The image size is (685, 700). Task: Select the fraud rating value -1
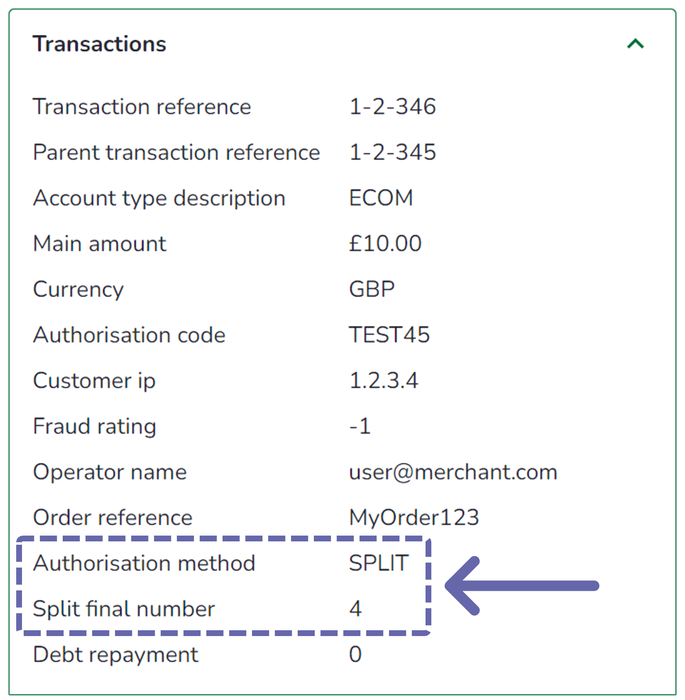[x=360, y=426]
